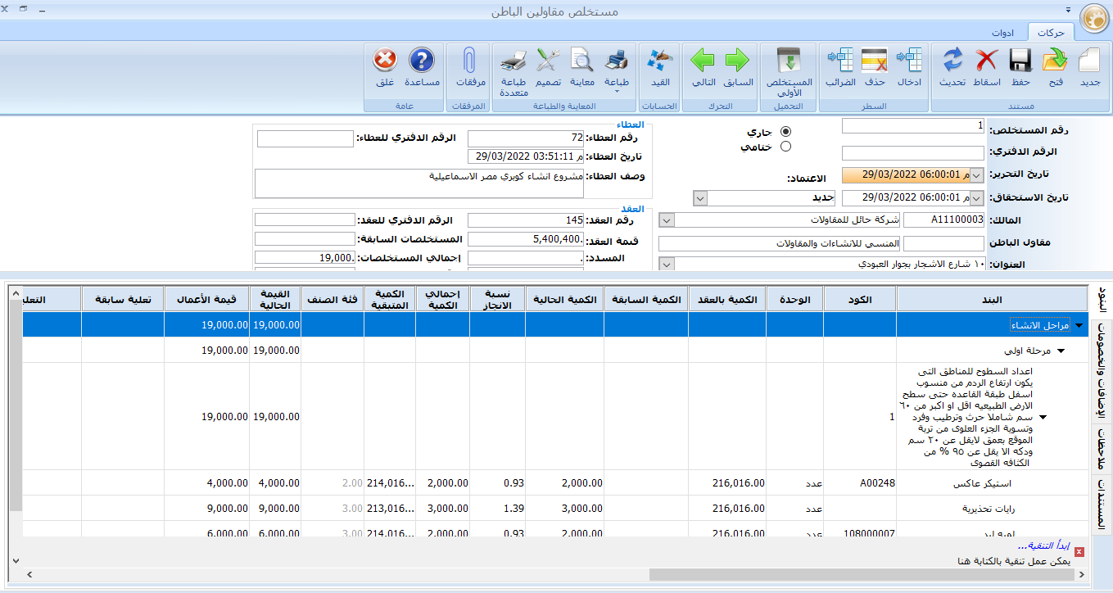Open the round application orb button
The image size is (1113, 593).
[x=1095, y=19]
